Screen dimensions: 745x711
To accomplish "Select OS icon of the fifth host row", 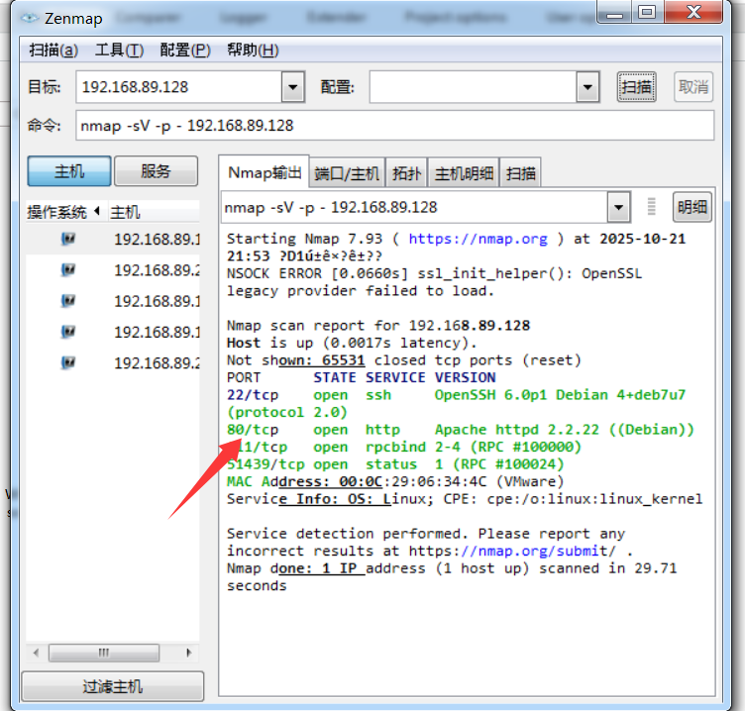I will (x=68, y=362).
